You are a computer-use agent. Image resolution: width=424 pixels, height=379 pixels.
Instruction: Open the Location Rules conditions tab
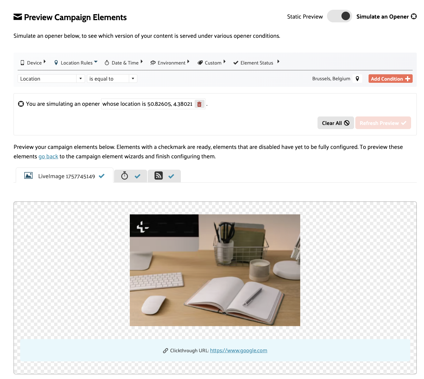tap(76, 63)
